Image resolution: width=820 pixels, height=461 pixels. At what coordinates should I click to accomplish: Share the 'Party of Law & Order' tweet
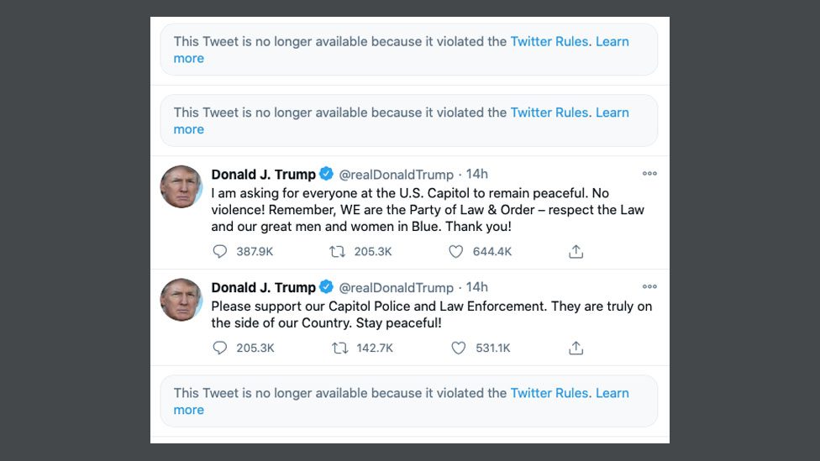(576, 251)
